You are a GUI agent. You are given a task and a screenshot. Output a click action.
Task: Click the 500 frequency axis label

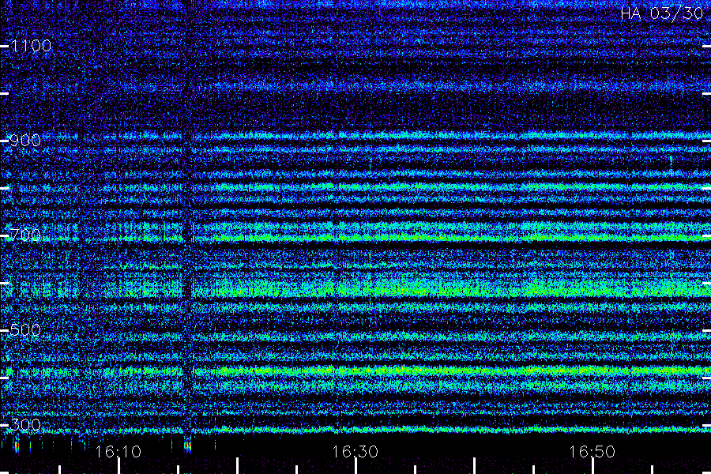(25, 329)
